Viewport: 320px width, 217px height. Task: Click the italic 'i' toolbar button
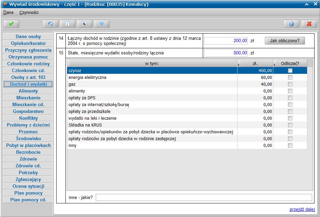(67, 24)
